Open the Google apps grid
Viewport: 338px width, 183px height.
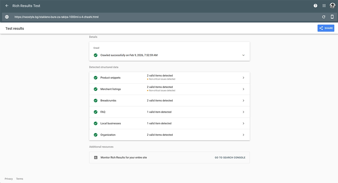[324, 6]
